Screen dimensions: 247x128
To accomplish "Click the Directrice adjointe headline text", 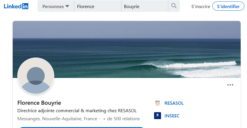I will (77, 111).
